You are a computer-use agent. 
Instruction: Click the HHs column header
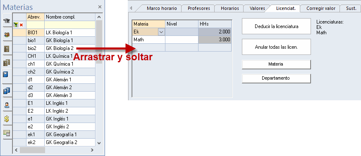point(215,24)
